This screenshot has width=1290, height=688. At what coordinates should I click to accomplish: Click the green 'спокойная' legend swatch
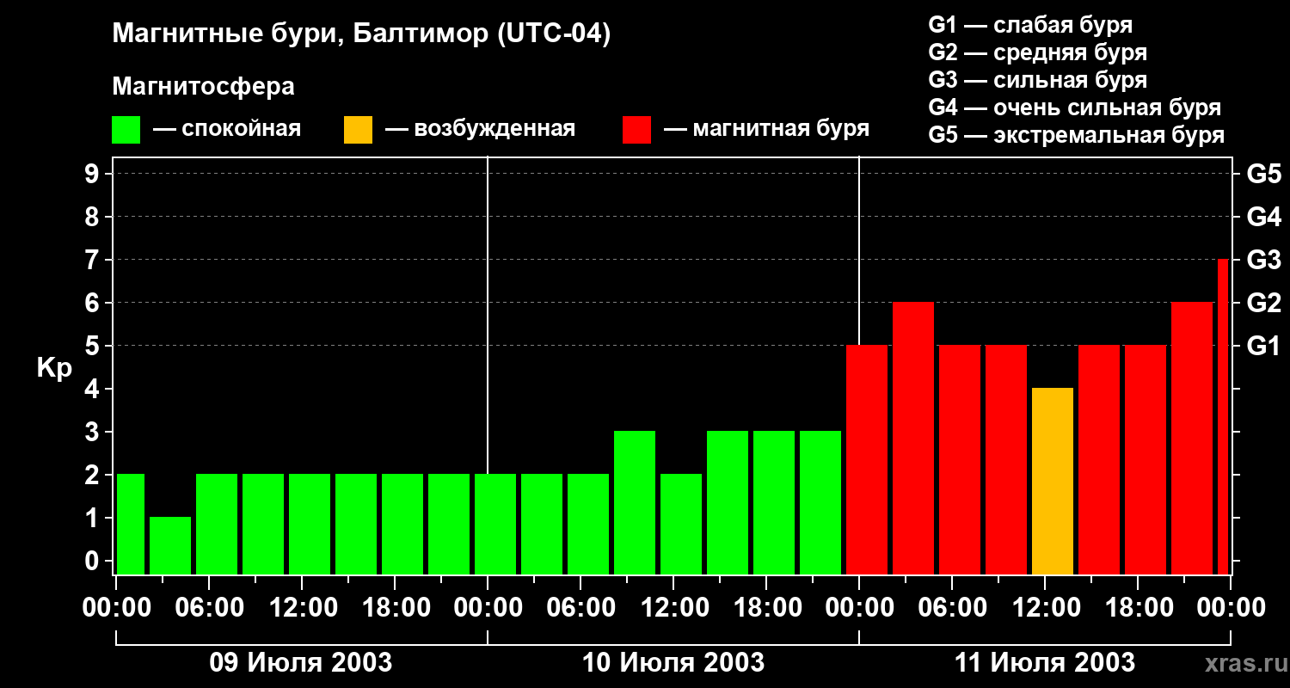coord(126,130)
